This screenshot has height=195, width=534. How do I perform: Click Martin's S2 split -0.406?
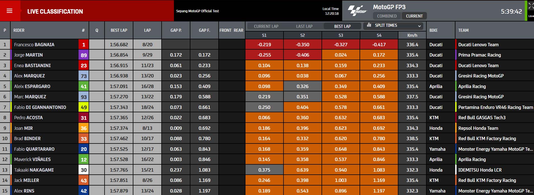[x=303, y=55]
